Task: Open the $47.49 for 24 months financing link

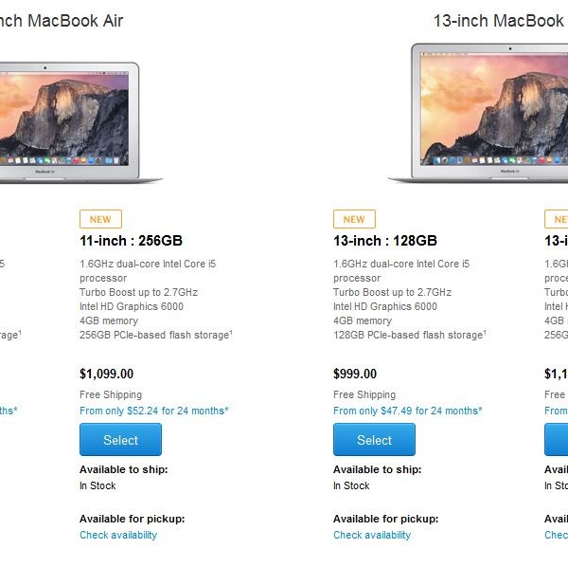Action: pyautogui.click(x=407, y=411)
